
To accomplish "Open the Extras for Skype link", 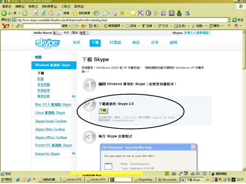I will (x=47, y=154).
